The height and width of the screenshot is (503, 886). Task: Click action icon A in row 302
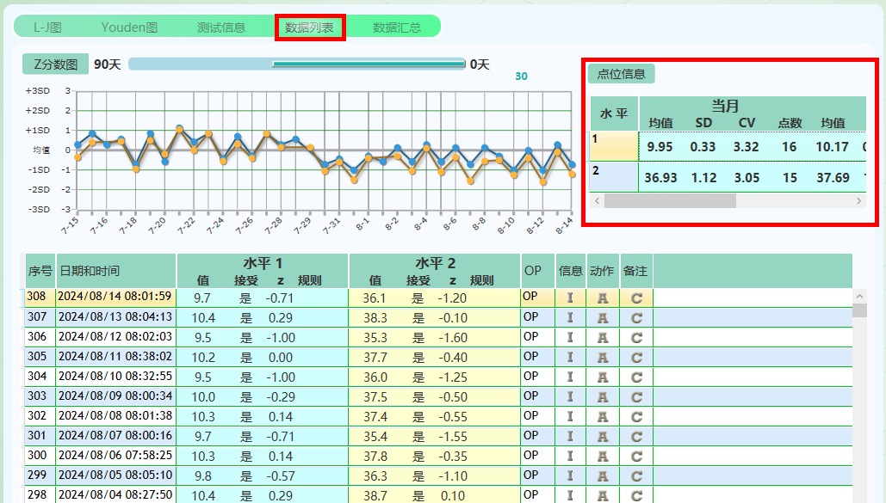pyautogui.click(x=603, y=416)
